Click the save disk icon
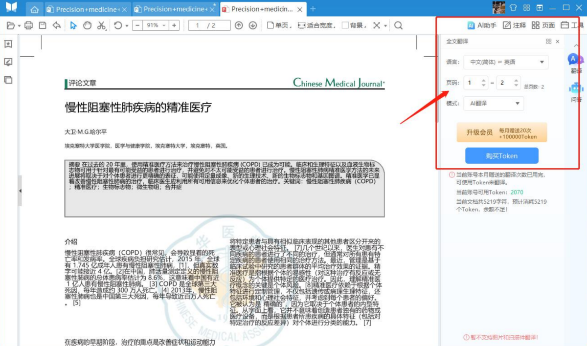The image size is (587, 346). point(43,25)
